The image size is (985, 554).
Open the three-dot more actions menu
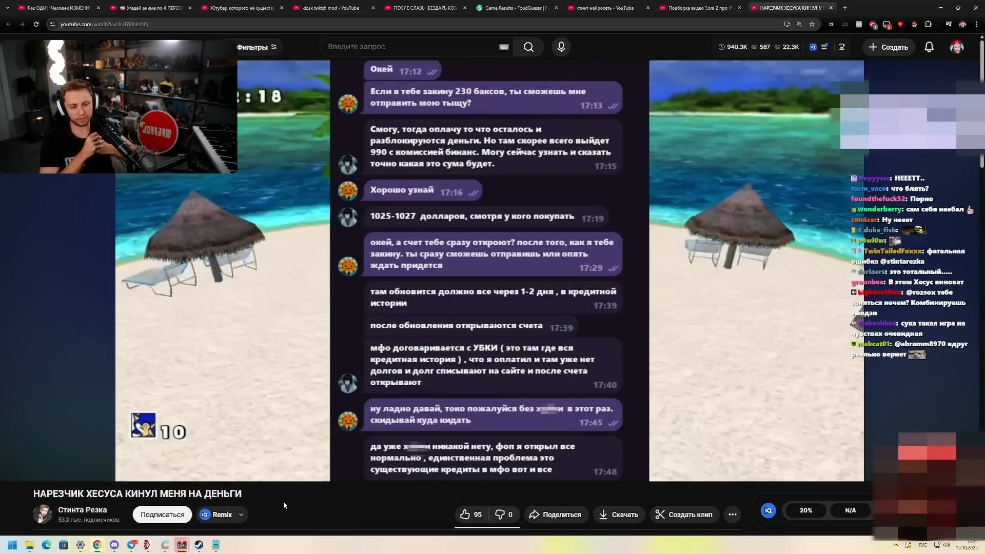pos(732,515)
